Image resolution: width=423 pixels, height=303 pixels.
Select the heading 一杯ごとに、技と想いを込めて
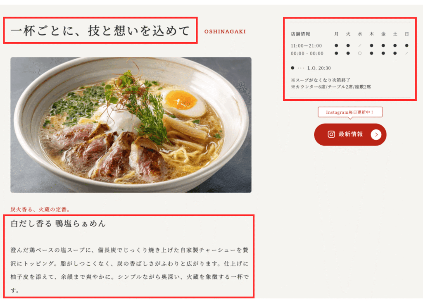pyautogui.click(x=100, y=31)
